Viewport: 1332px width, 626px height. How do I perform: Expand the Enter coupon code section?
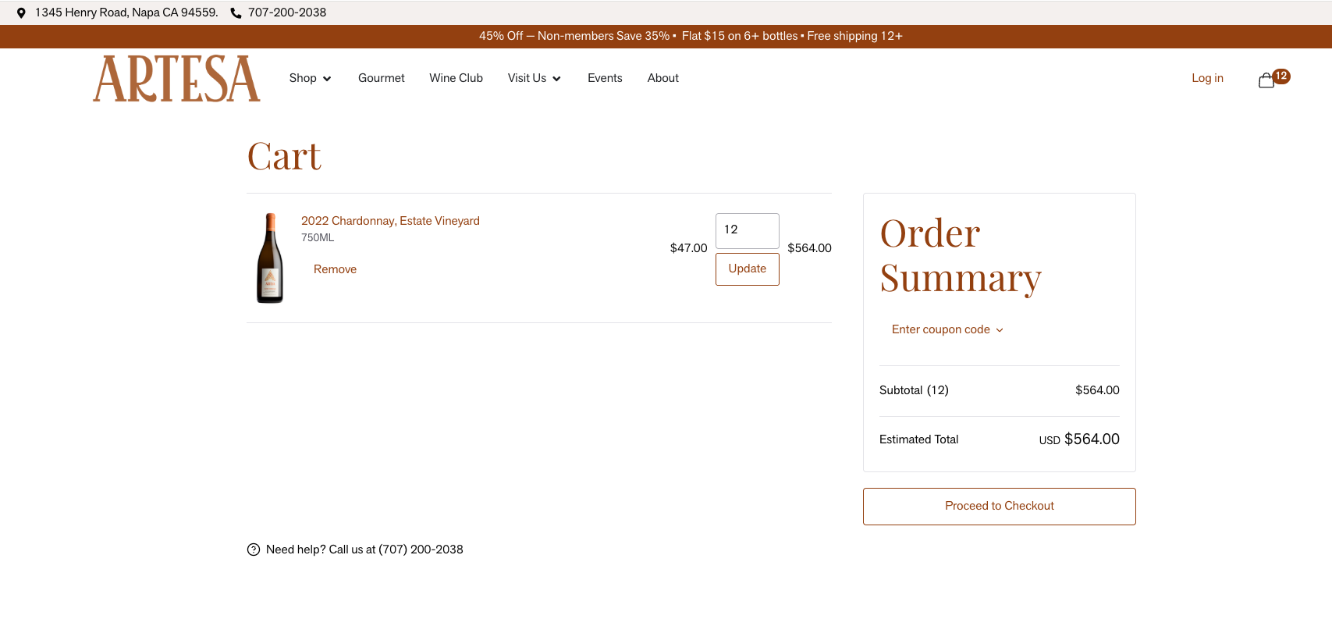(947, 329)
